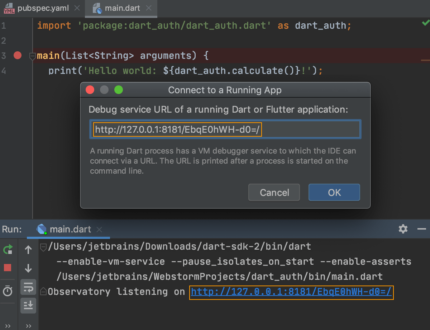Click the down arrow in the console toolbar
430x330 pixels.
point(28,268)
